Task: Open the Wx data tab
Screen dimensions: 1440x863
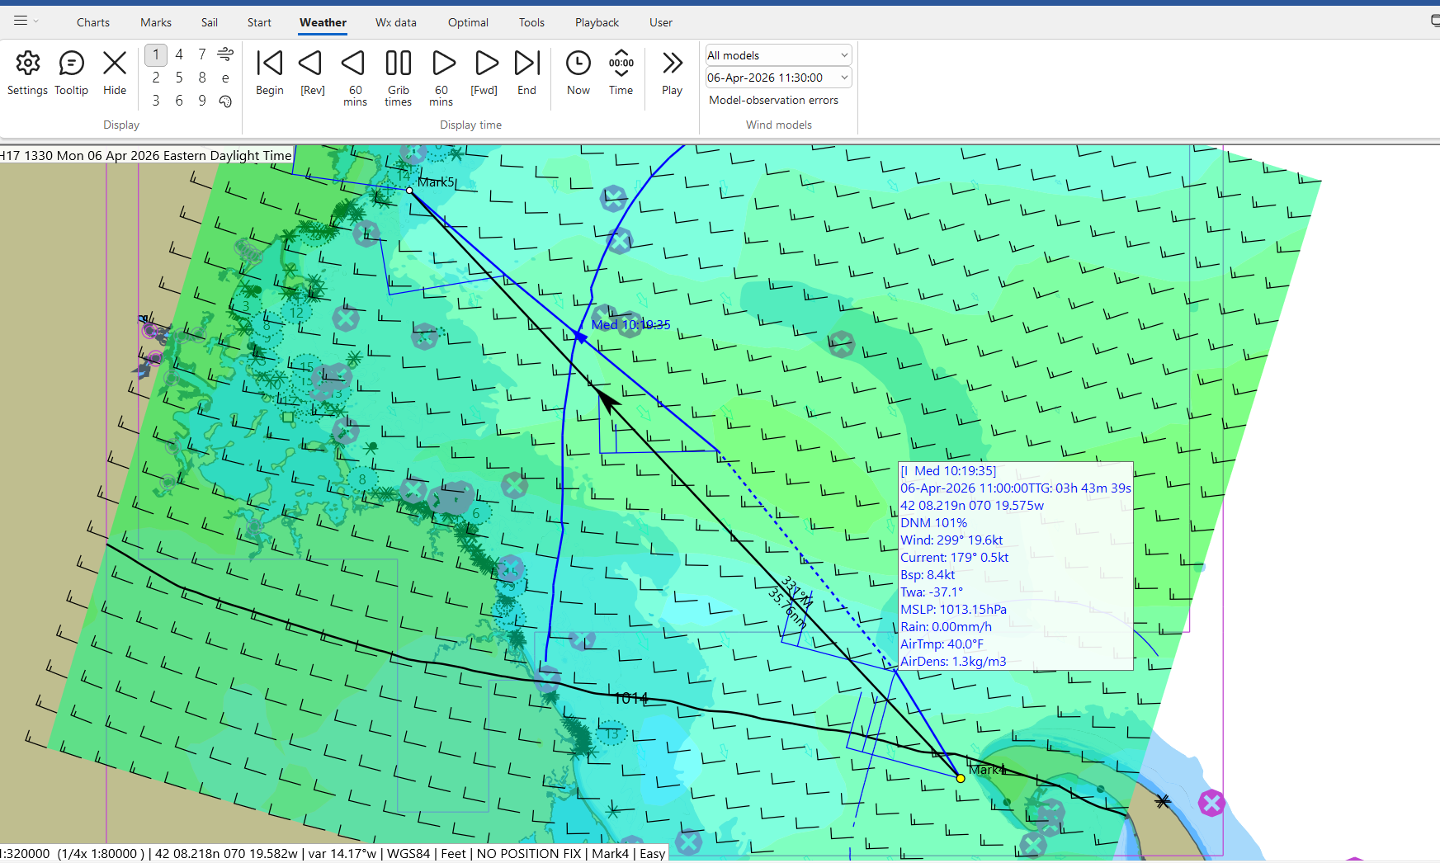Action: pos(396,22)
